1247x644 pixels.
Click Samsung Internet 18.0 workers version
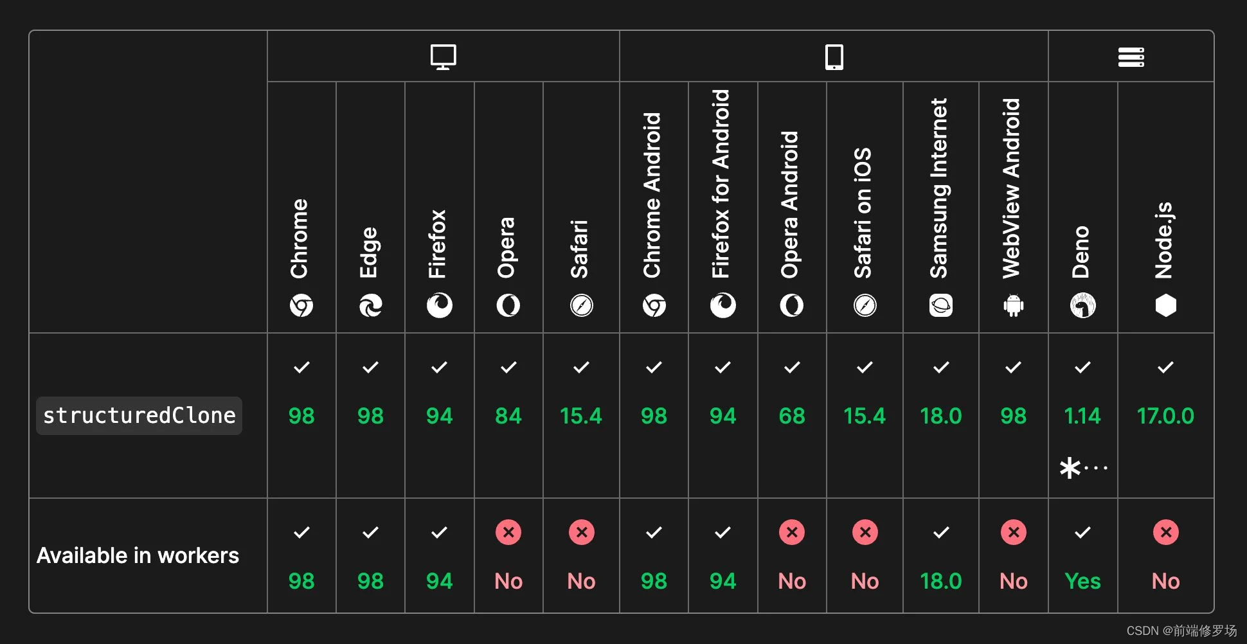coord(941,581)
